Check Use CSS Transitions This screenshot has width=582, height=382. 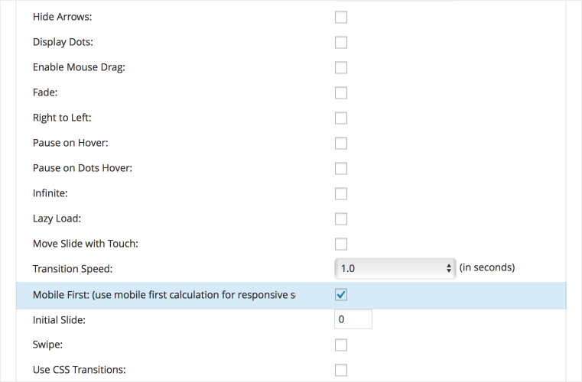341,371
